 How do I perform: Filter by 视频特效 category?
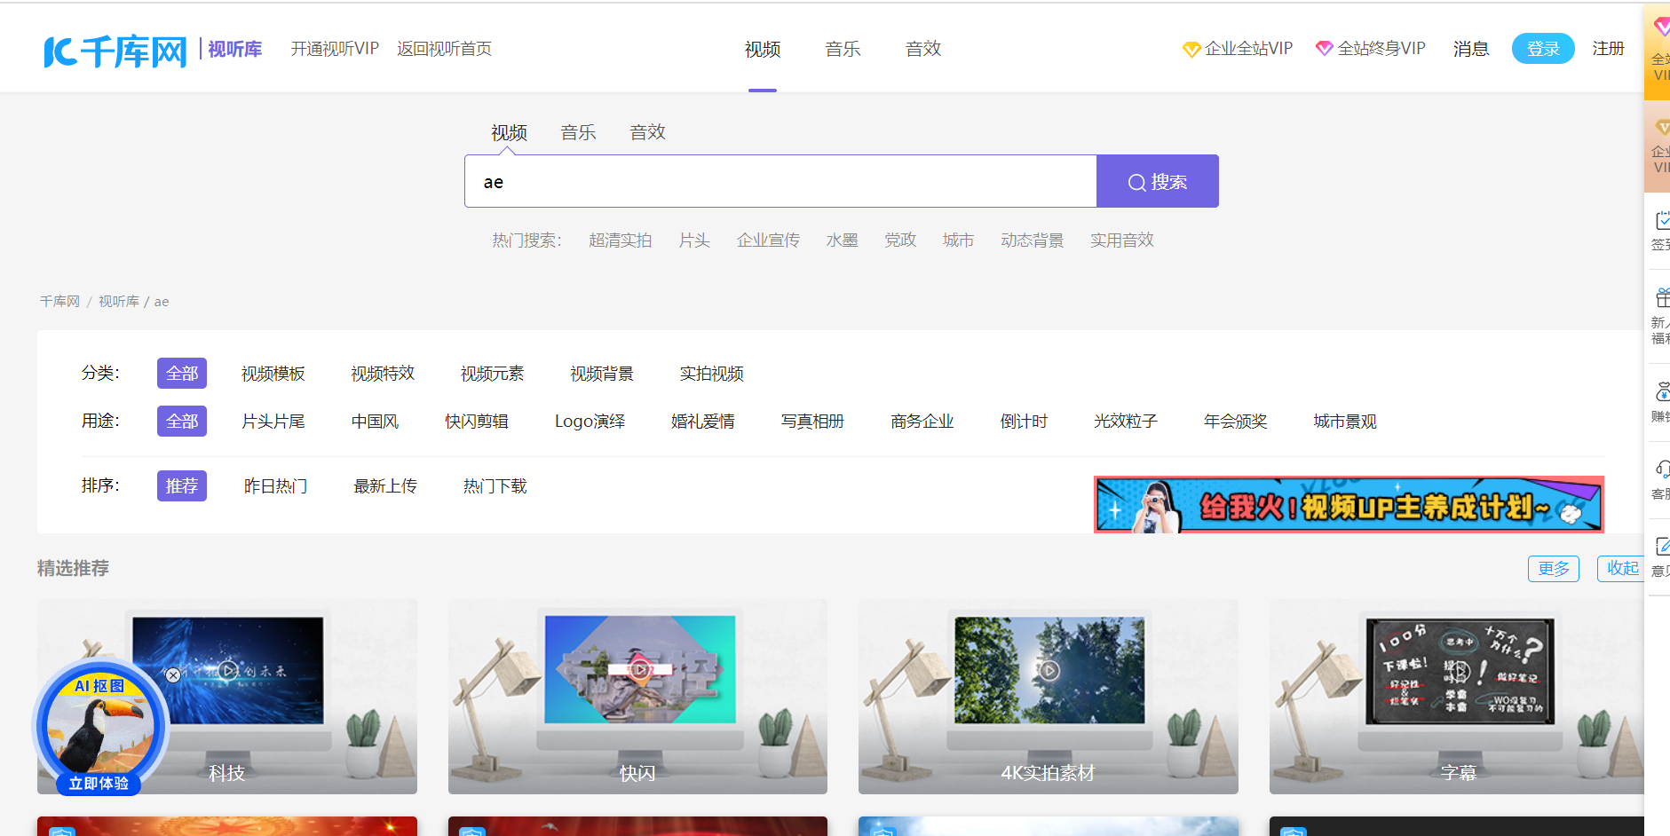pos(382,373)
